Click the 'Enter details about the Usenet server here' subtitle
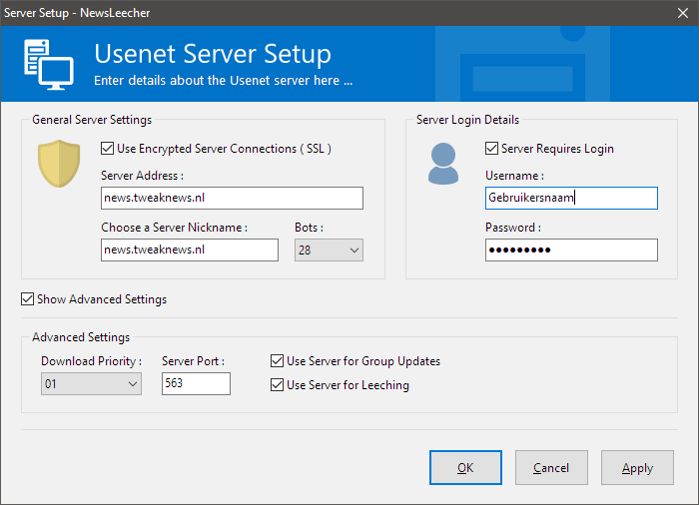Screen dimensions: 699x505 pos(223,81)
